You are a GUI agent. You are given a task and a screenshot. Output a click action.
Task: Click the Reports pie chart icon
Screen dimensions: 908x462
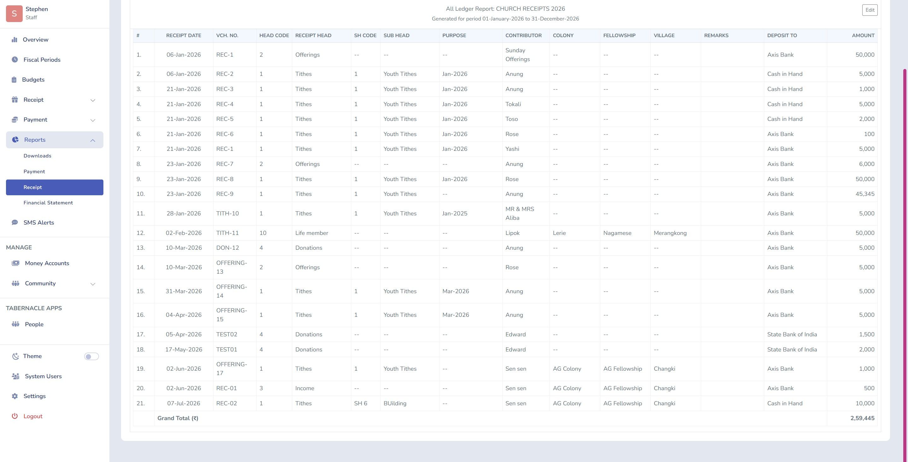[15, 140]
